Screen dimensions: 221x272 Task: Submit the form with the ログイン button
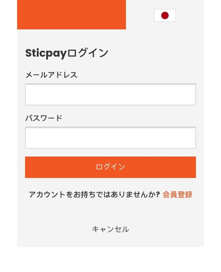point(110,167)
